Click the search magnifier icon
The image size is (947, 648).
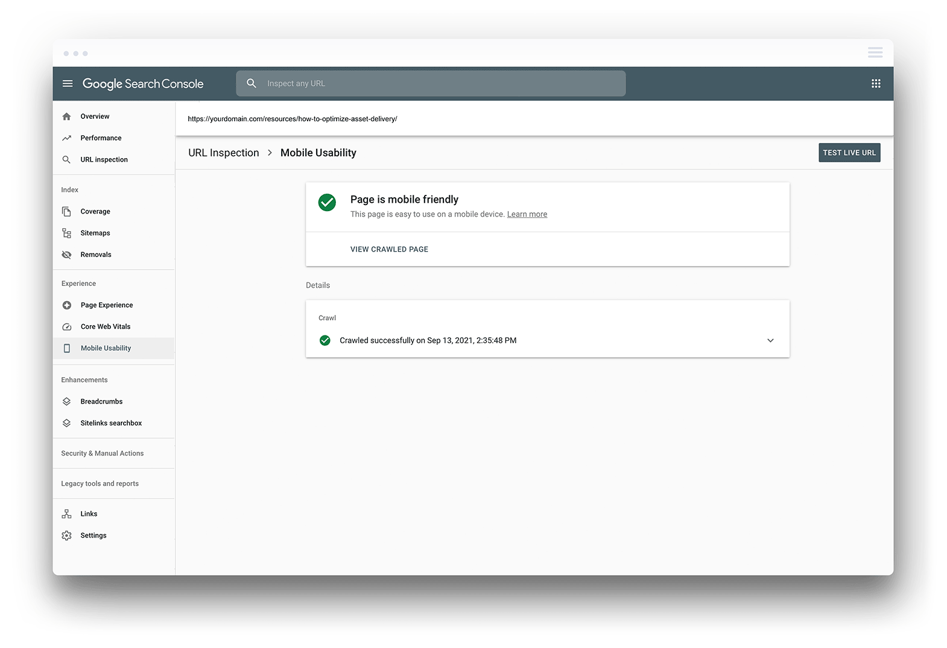coord(252,83)
